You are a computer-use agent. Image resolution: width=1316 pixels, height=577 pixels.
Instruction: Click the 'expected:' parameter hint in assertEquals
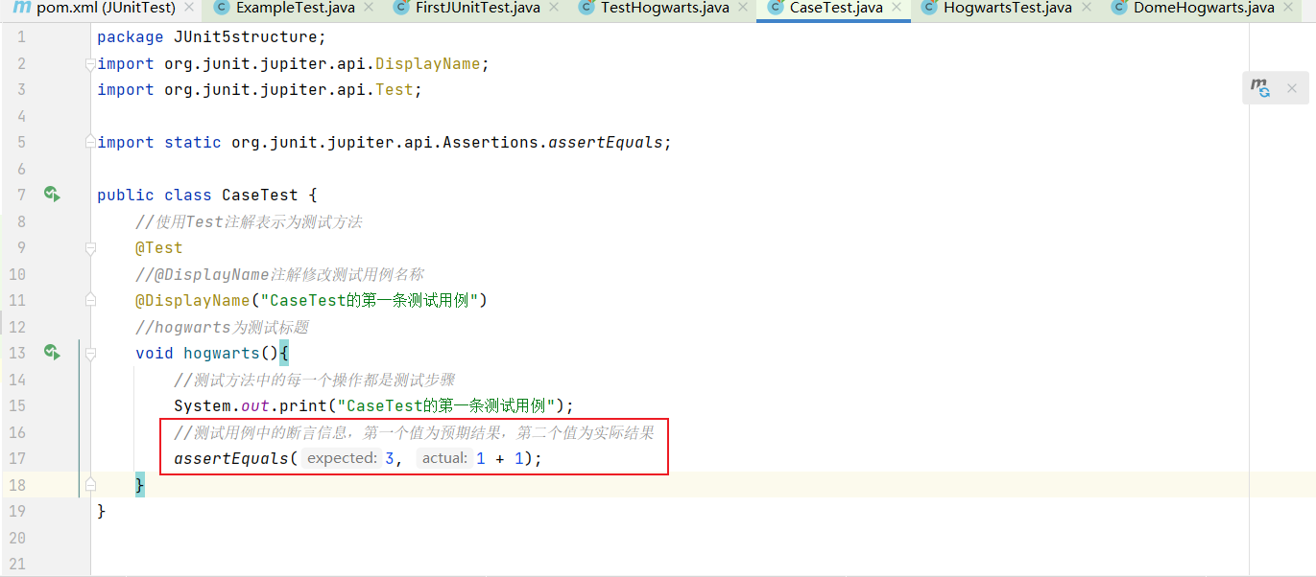342,458
